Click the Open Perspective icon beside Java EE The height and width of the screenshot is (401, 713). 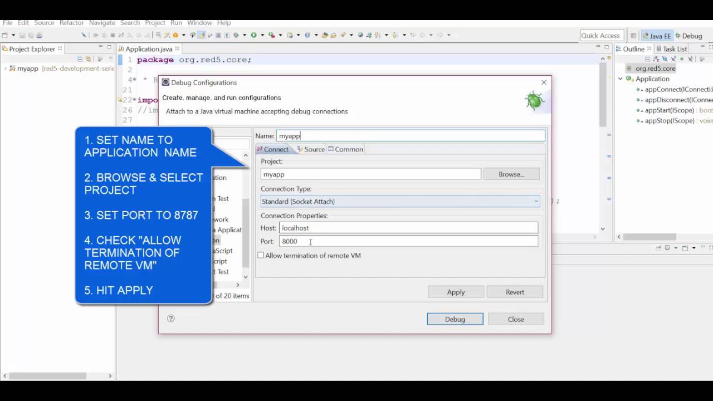(633, 35)
